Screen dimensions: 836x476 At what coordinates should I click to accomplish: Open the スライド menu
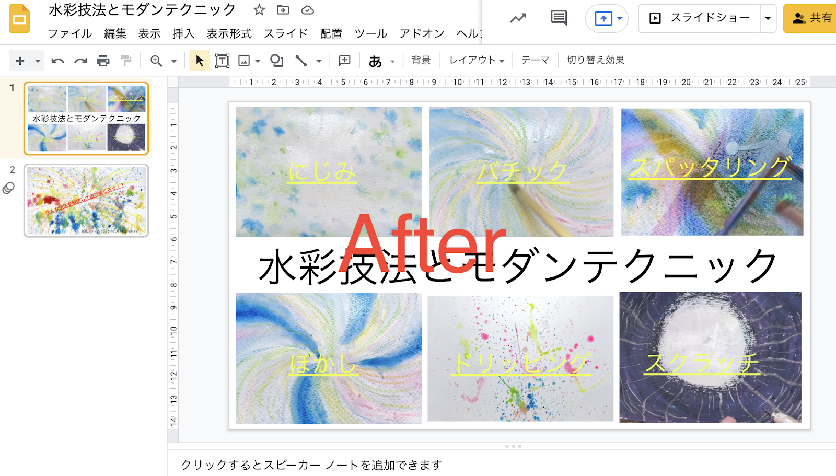coord(286,33)
